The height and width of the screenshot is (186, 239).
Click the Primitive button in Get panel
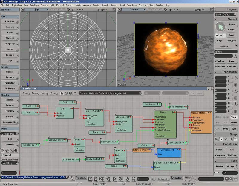tap(10, 21)
